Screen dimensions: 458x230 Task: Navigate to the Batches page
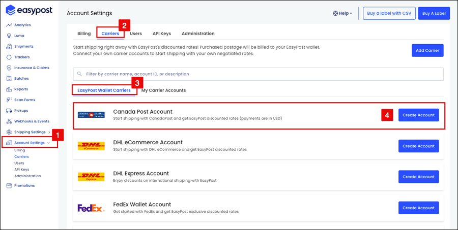[21, 78]
